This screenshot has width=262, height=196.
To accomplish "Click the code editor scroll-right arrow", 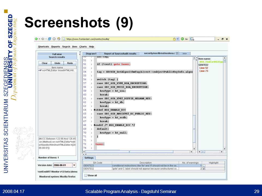I will (191, 152).
